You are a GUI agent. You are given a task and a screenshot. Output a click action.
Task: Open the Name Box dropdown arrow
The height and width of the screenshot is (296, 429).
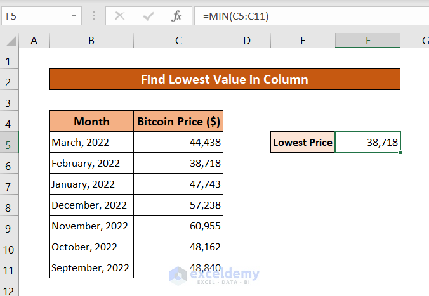tap(74, 16)
